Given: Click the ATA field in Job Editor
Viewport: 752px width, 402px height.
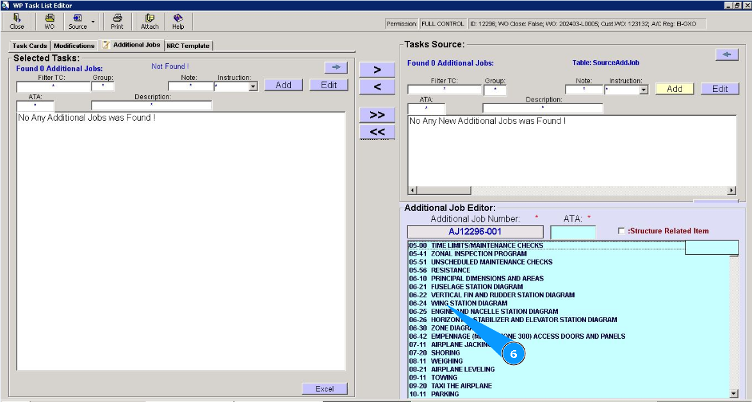Looking at the screenshot, I should pos(573,232).
